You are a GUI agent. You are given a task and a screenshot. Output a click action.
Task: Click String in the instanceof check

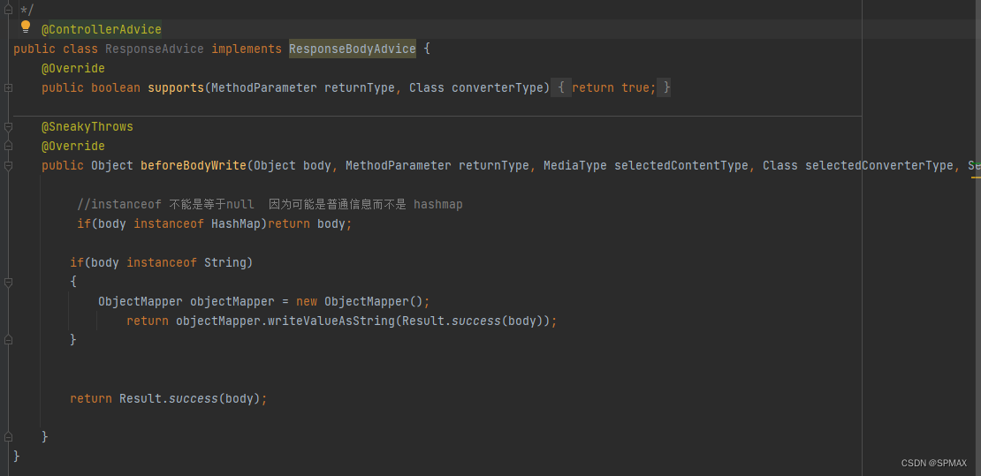pos(225,262)
